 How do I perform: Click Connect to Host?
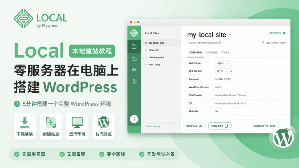tap(264, 126)
